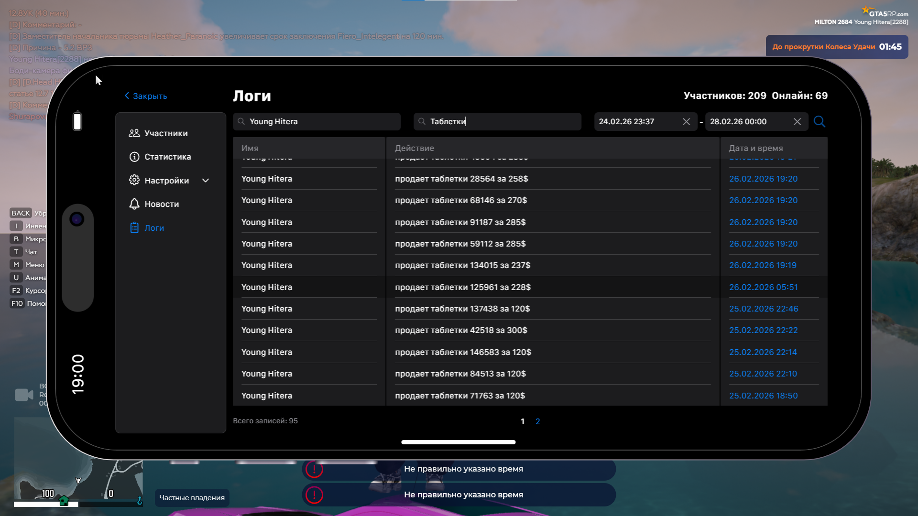Go to page 2 of logs
The width and height of the screenshot is (918, 516).
537,421
